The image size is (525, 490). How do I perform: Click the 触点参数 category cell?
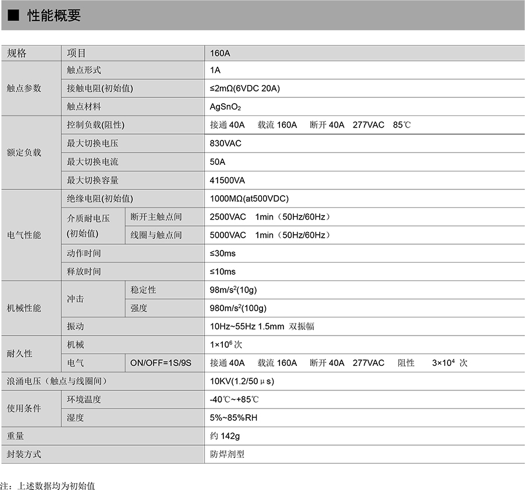[24, 88]
